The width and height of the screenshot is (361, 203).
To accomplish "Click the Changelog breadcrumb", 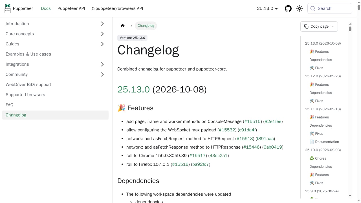I will [146, 26].
